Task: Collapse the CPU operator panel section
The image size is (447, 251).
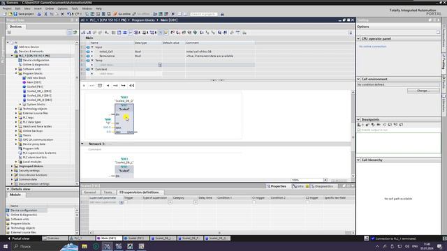Action: pyautogui.click(x=358, y=38)
